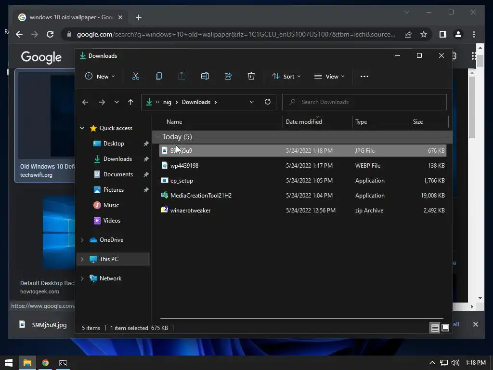The image size is (493, 370).
Task: Click the Delete trash can icon
Action: (x=251, y=76)
